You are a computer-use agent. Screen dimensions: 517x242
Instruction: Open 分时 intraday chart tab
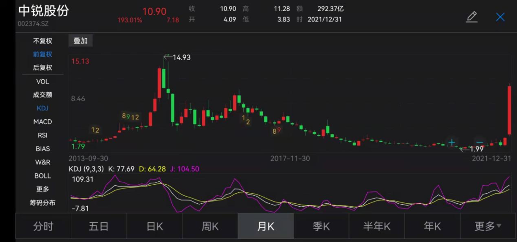coord(43,226)
